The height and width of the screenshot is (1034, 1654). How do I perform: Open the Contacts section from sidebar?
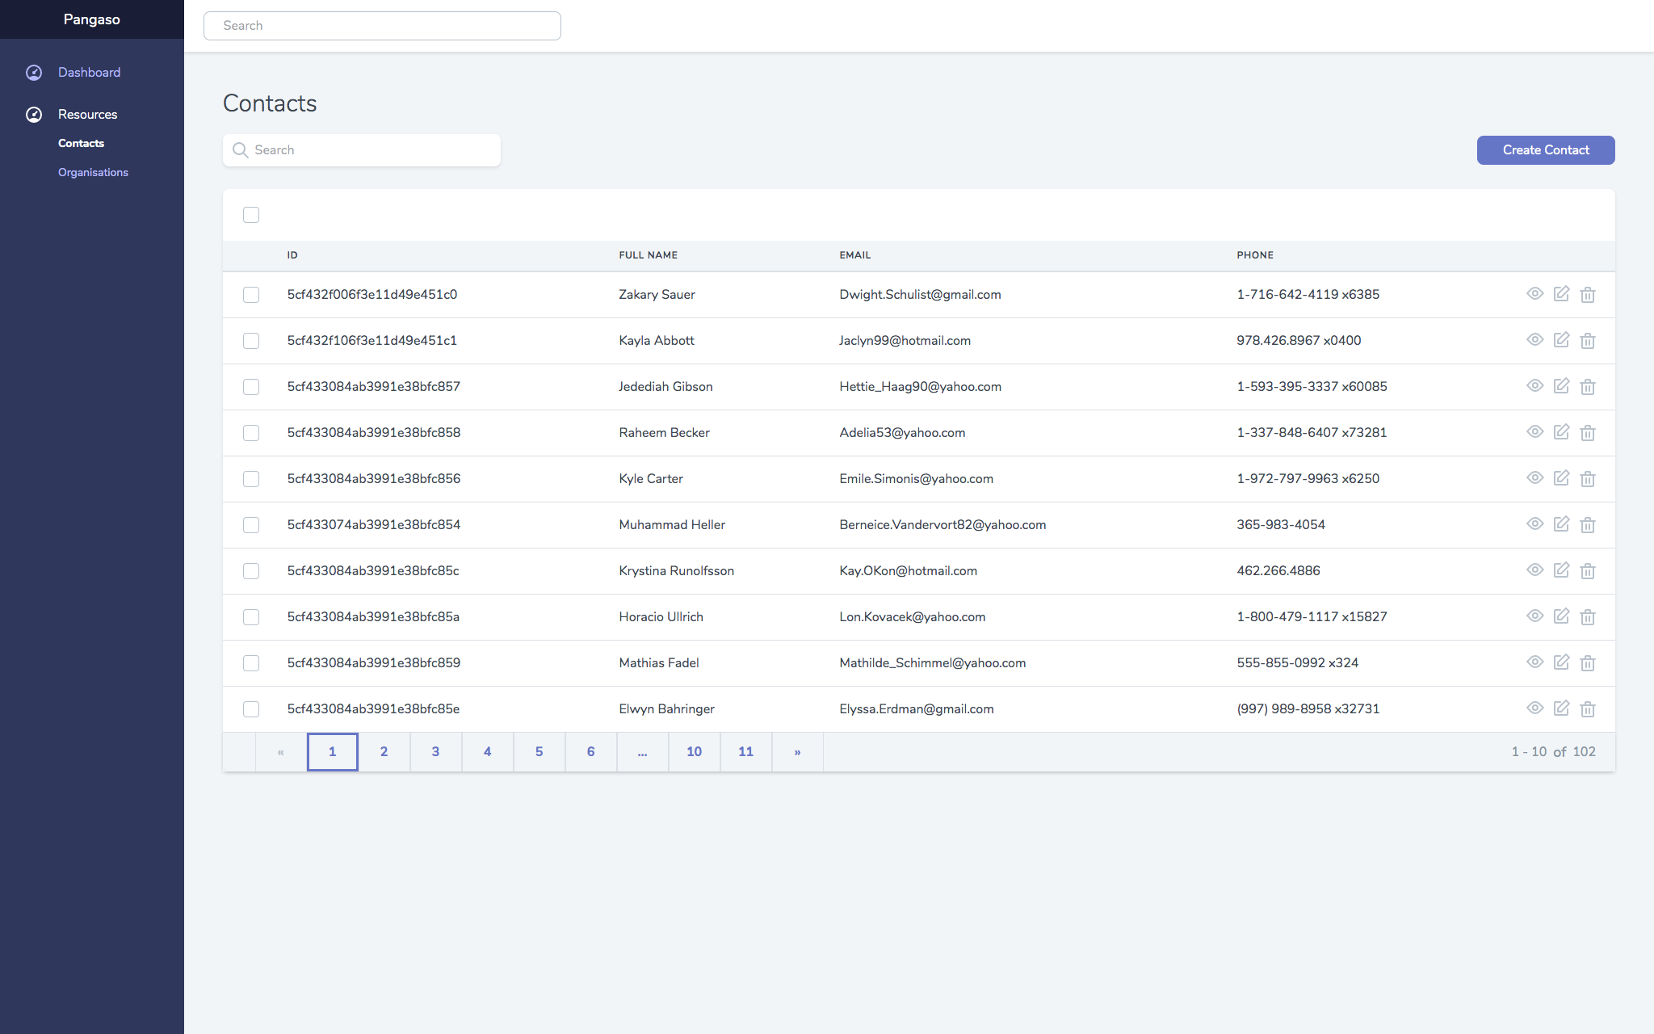pyautogui.click(x=81, y=143)
